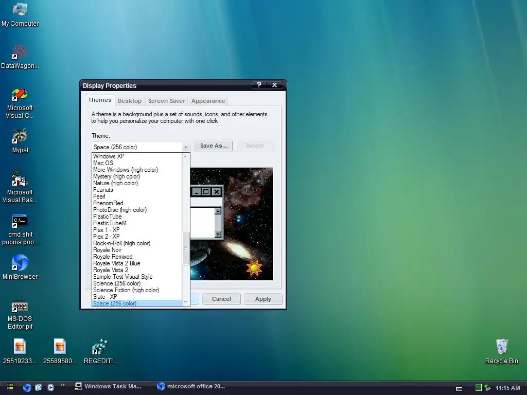Select Science (256 color) theme
The height and width of the screenshot is (395, 527).
[x=137, y=283]
